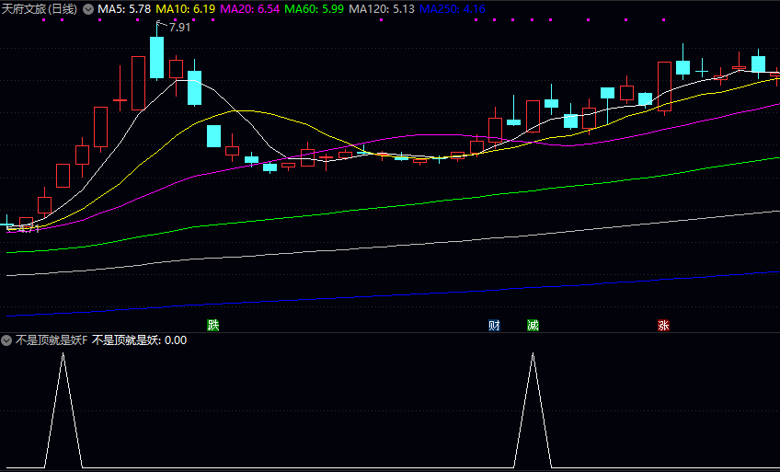Screen dimensions: 780x472
Task: Click the green 减 event marker
Action: [x=533, y=325]
